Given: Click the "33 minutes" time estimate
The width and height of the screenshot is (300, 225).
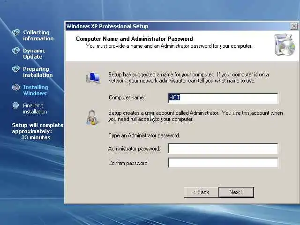Looking at the screenshot, I should 36,137.
